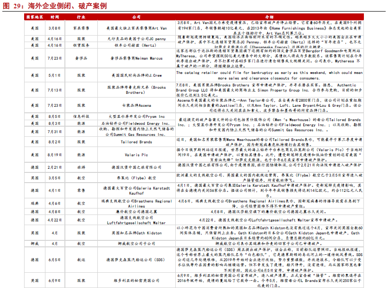388x288 pixels.
Task: Select the Braathens Regional Airlines company cell
Action: [136, 203]
